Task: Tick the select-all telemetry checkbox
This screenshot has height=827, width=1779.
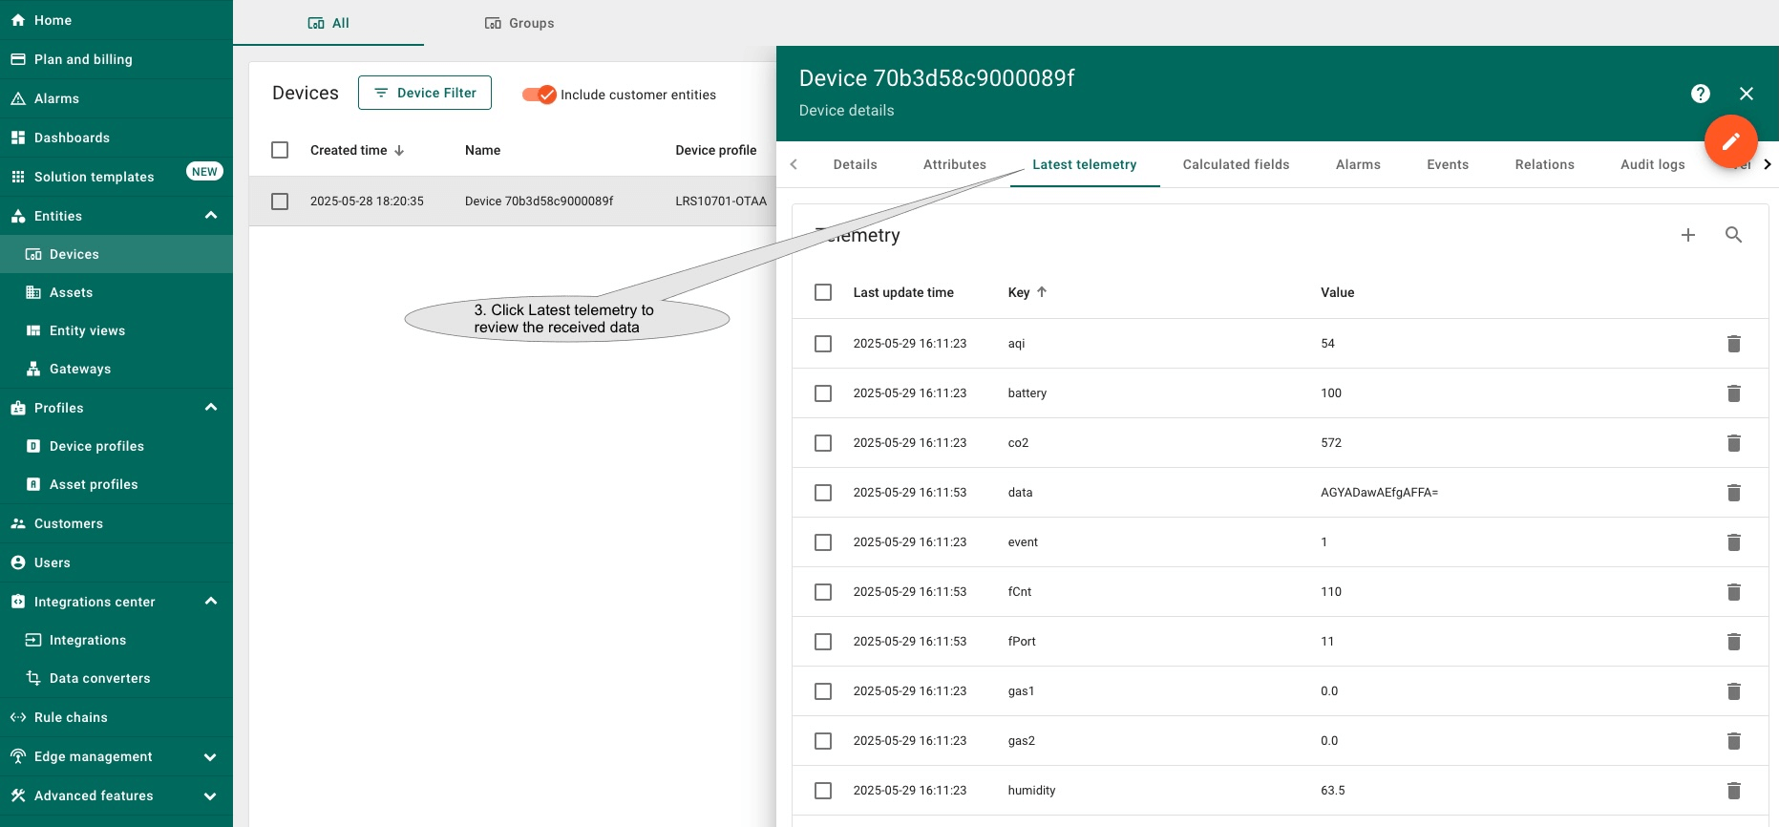Action: coord(823,292)
